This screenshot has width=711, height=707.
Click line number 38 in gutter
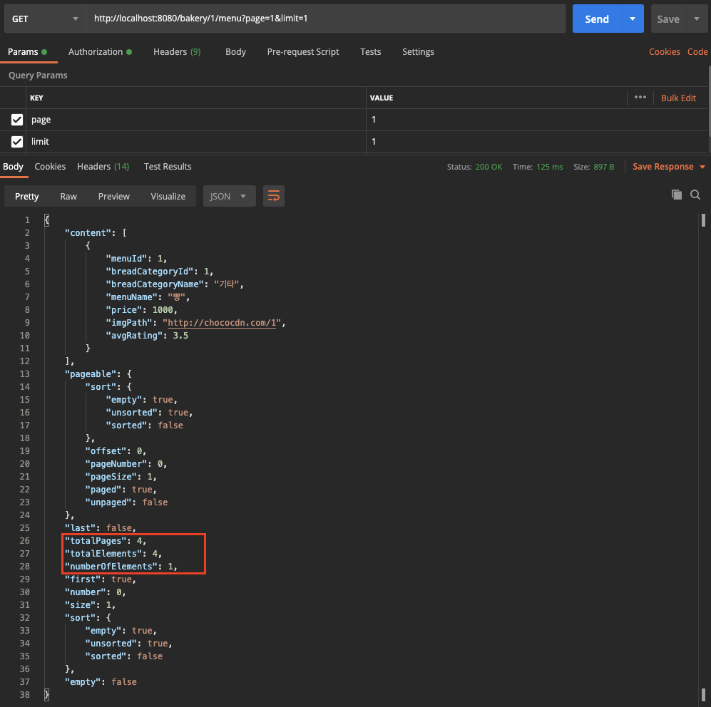point(25,695)
